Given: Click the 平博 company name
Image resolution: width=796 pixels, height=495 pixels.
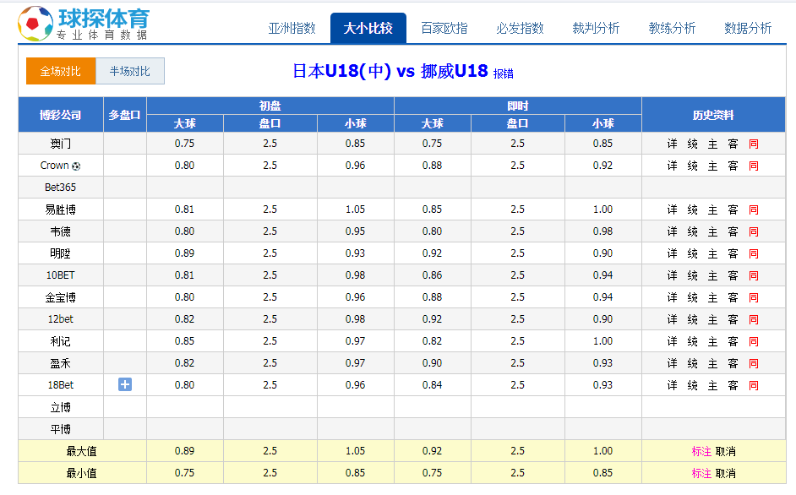Looking at the screenshot, I should click(60, 429).
